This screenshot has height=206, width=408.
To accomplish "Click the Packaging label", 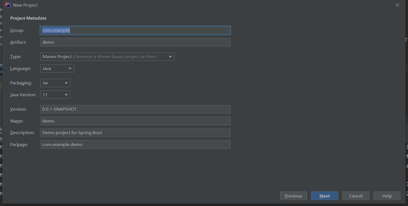I will 21,83.
